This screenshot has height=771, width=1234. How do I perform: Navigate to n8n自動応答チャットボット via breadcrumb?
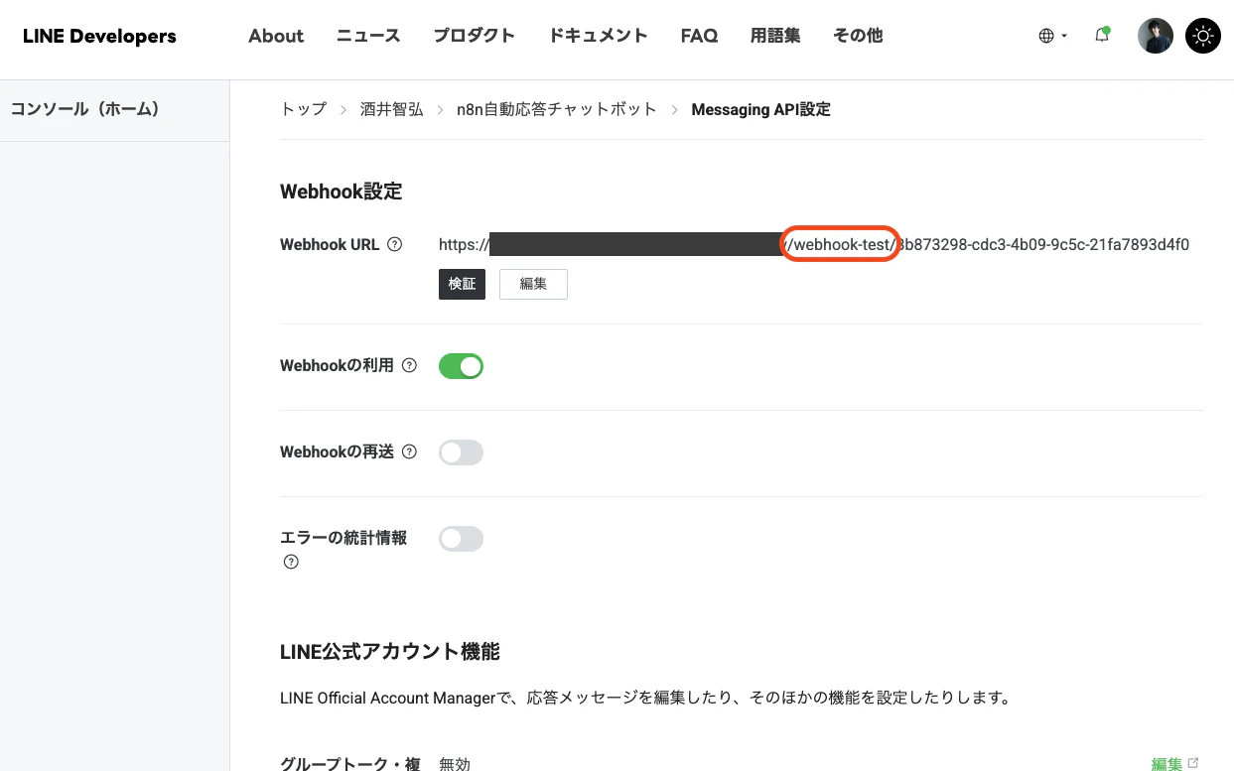click(556, 109)
